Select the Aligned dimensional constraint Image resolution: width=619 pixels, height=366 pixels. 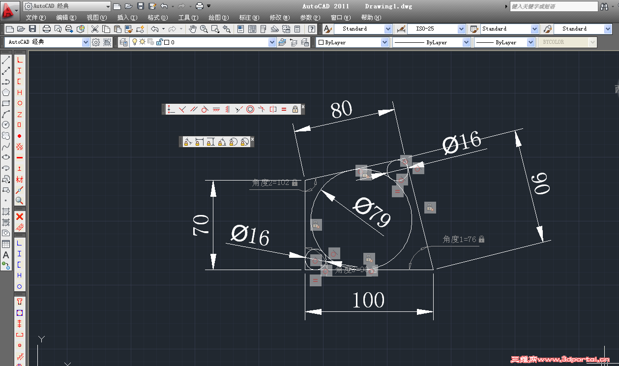point(188,142)
